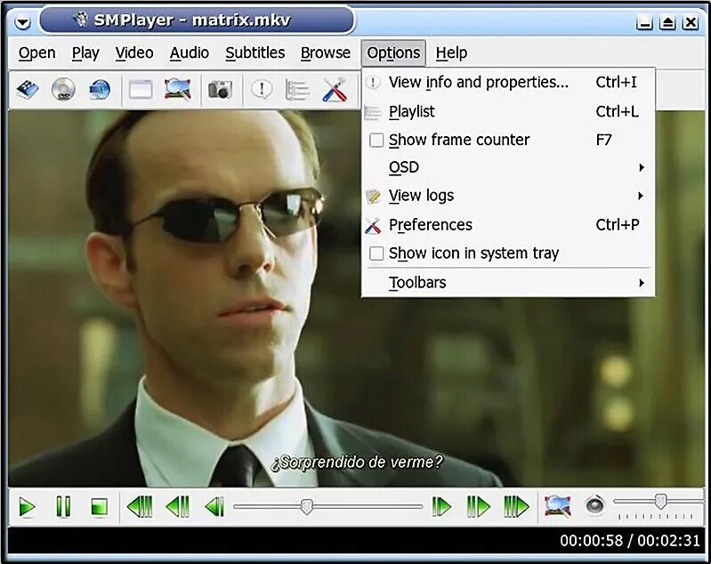Click compact mode icon in the bottom control bar
Screen dimensions: 711x564
click(557, 506)
